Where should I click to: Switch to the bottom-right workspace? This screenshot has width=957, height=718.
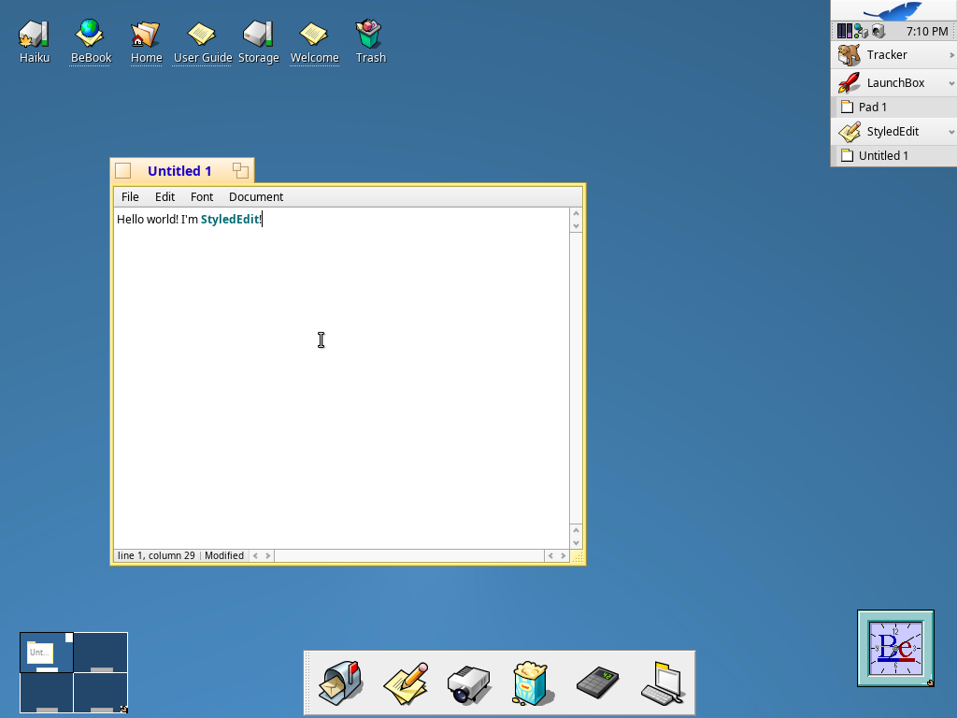tap(101, 693)
